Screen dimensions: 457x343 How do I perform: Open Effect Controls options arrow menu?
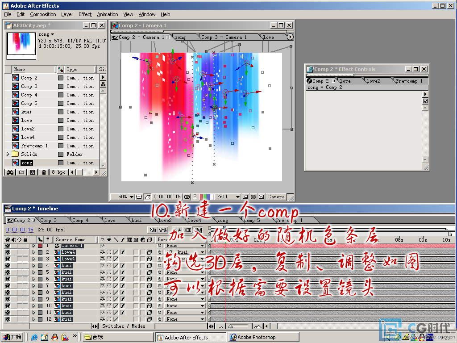pyautogui.click(x=425, y=94)
